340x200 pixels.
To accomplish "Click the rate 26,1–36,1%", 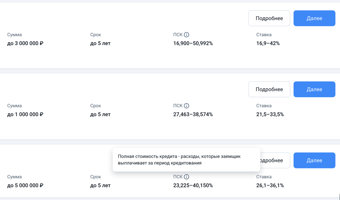I will (x=270, y=186).
